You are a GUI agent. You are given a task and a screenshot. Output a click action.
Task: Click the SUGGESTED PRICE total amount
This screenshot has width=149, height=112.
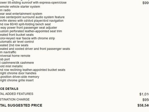click(143, 105)
